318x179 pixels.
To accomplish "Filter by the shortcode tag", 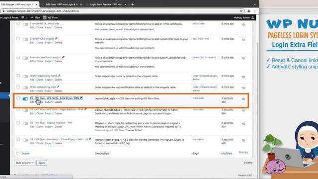I will click(x=198, y=23).
